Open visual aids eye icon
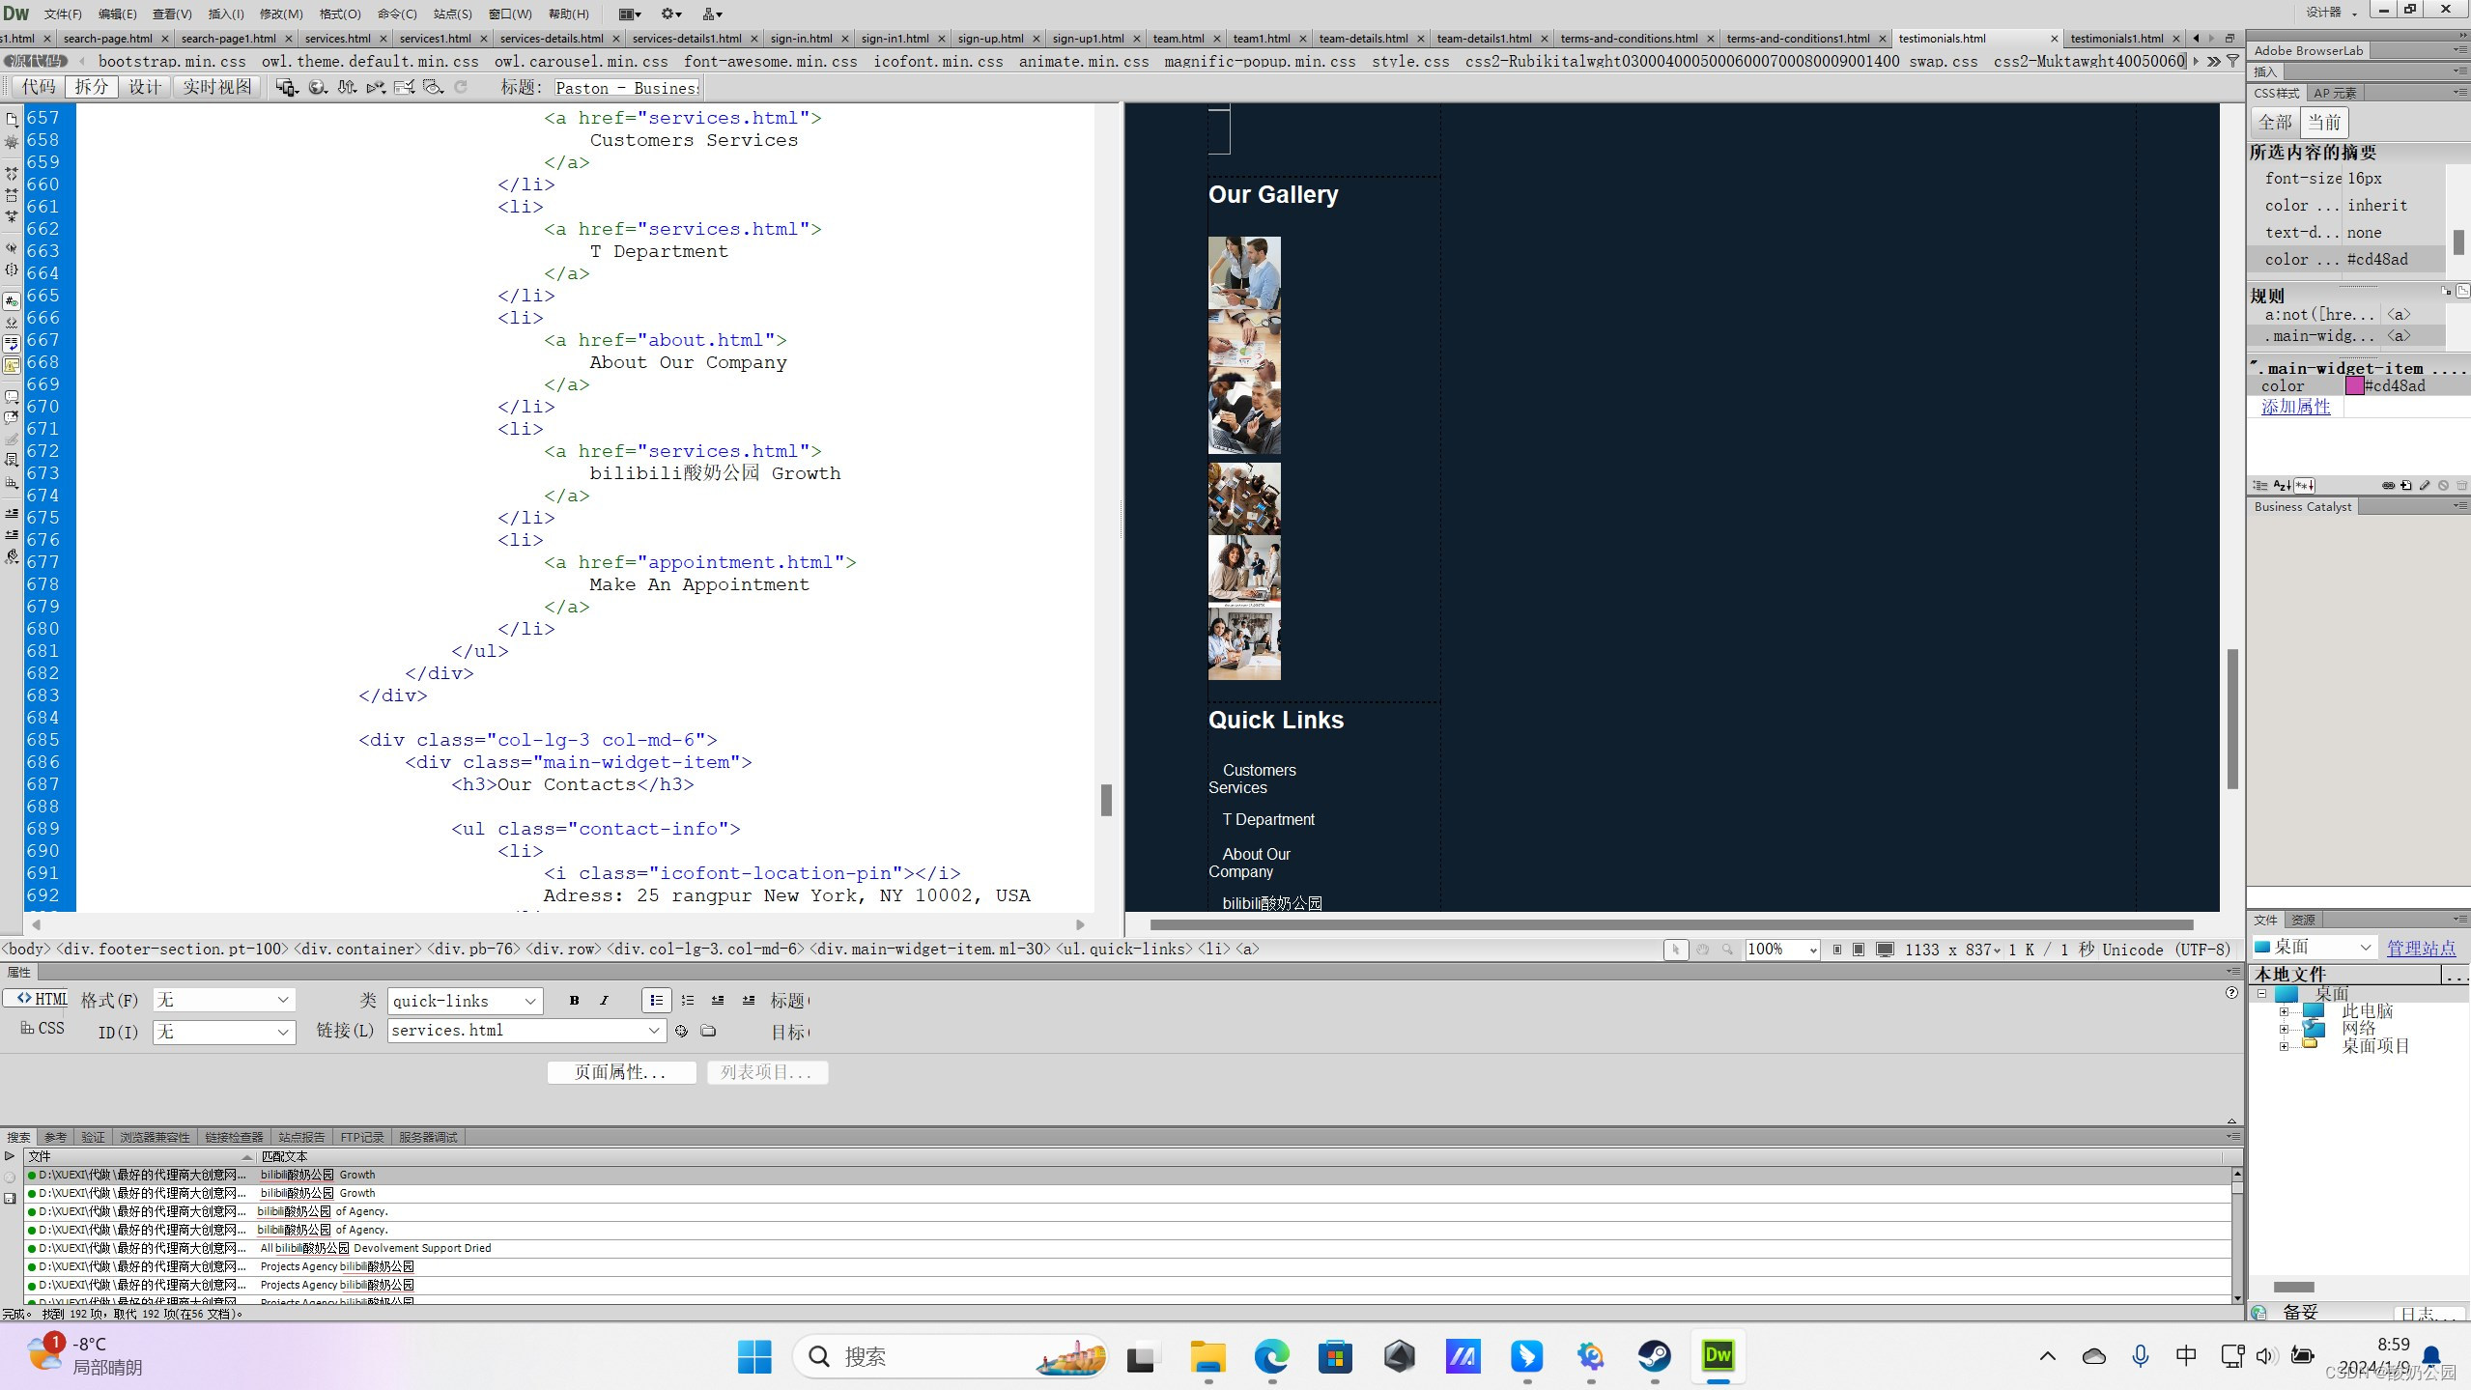Viewport: 2471px width, 1390px height. (x=434, y=87)
